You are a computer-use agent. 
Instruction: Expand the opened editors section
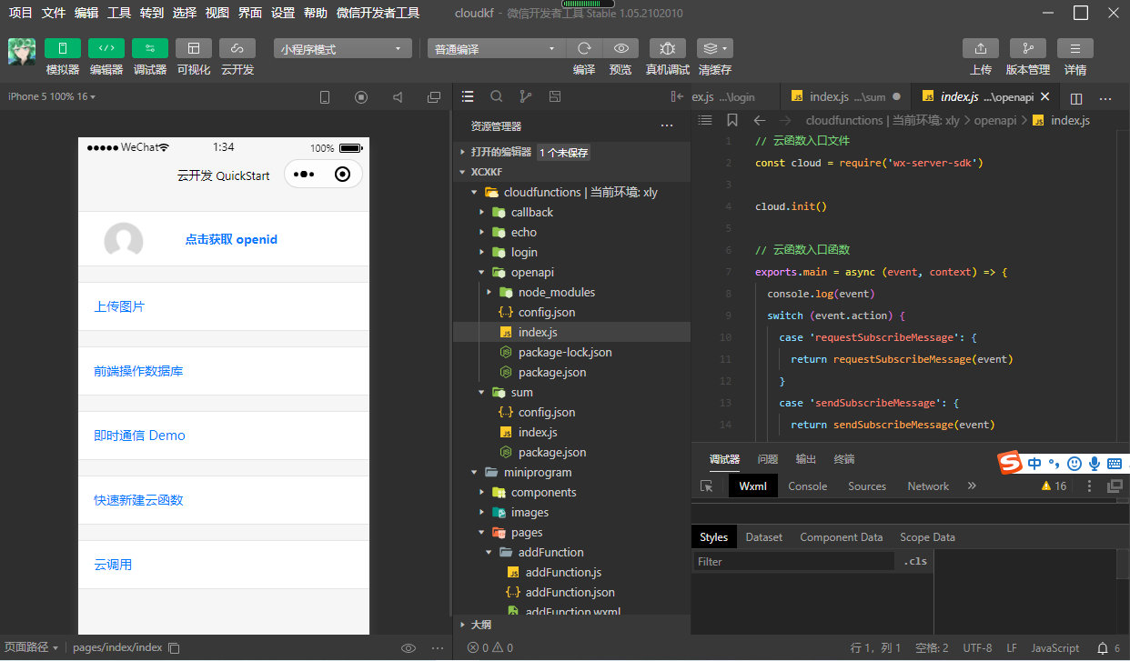[462, 153]
